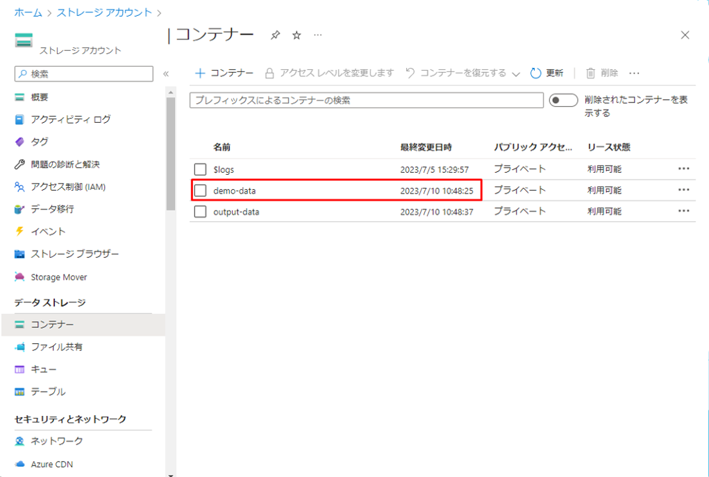The height and width of the screenshot is (477, 709).
Task: Select the demo-data container checkbox
Action: (x=201, y=190)
